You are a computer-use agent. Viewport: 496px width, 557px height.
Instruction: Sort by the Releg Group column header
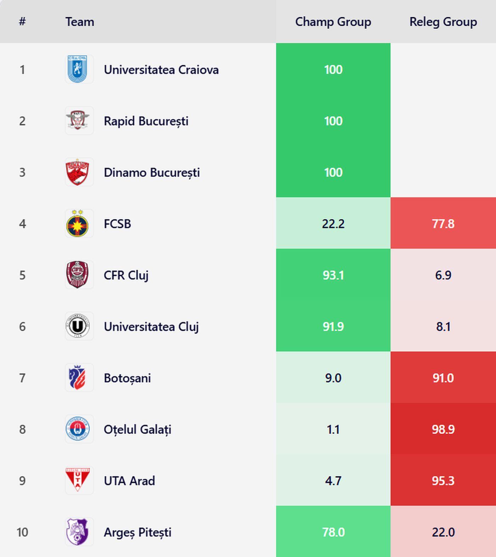tap(443, 22)
